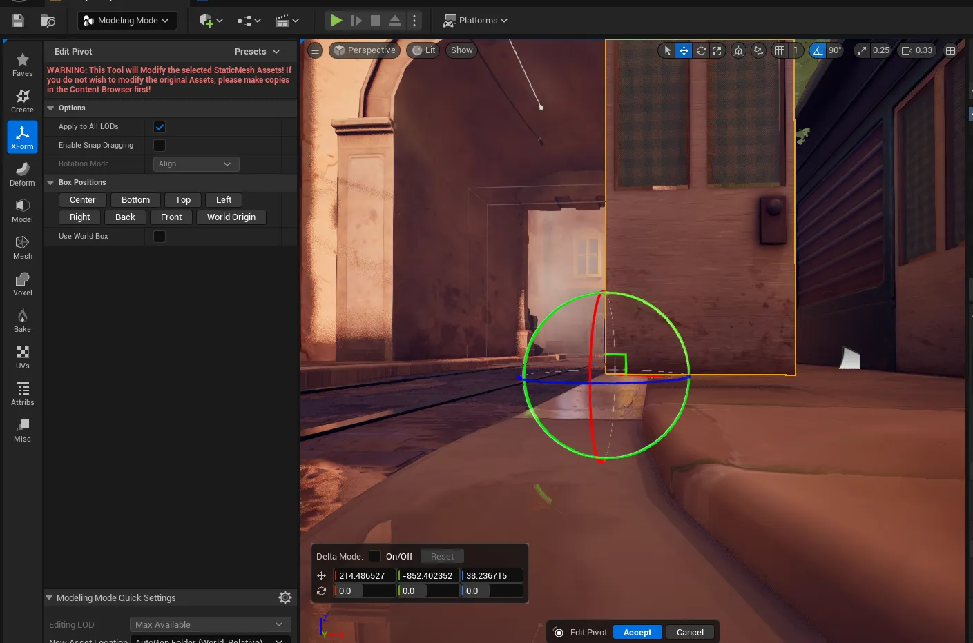Set pivot to Right box position
This screenshot has width=973, height=643.
tap(80, 217)
